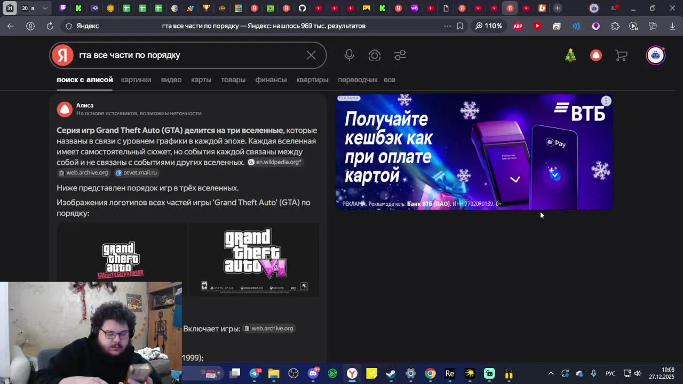
Task: Open Steam from the taskbar
Action: point(391,373)
